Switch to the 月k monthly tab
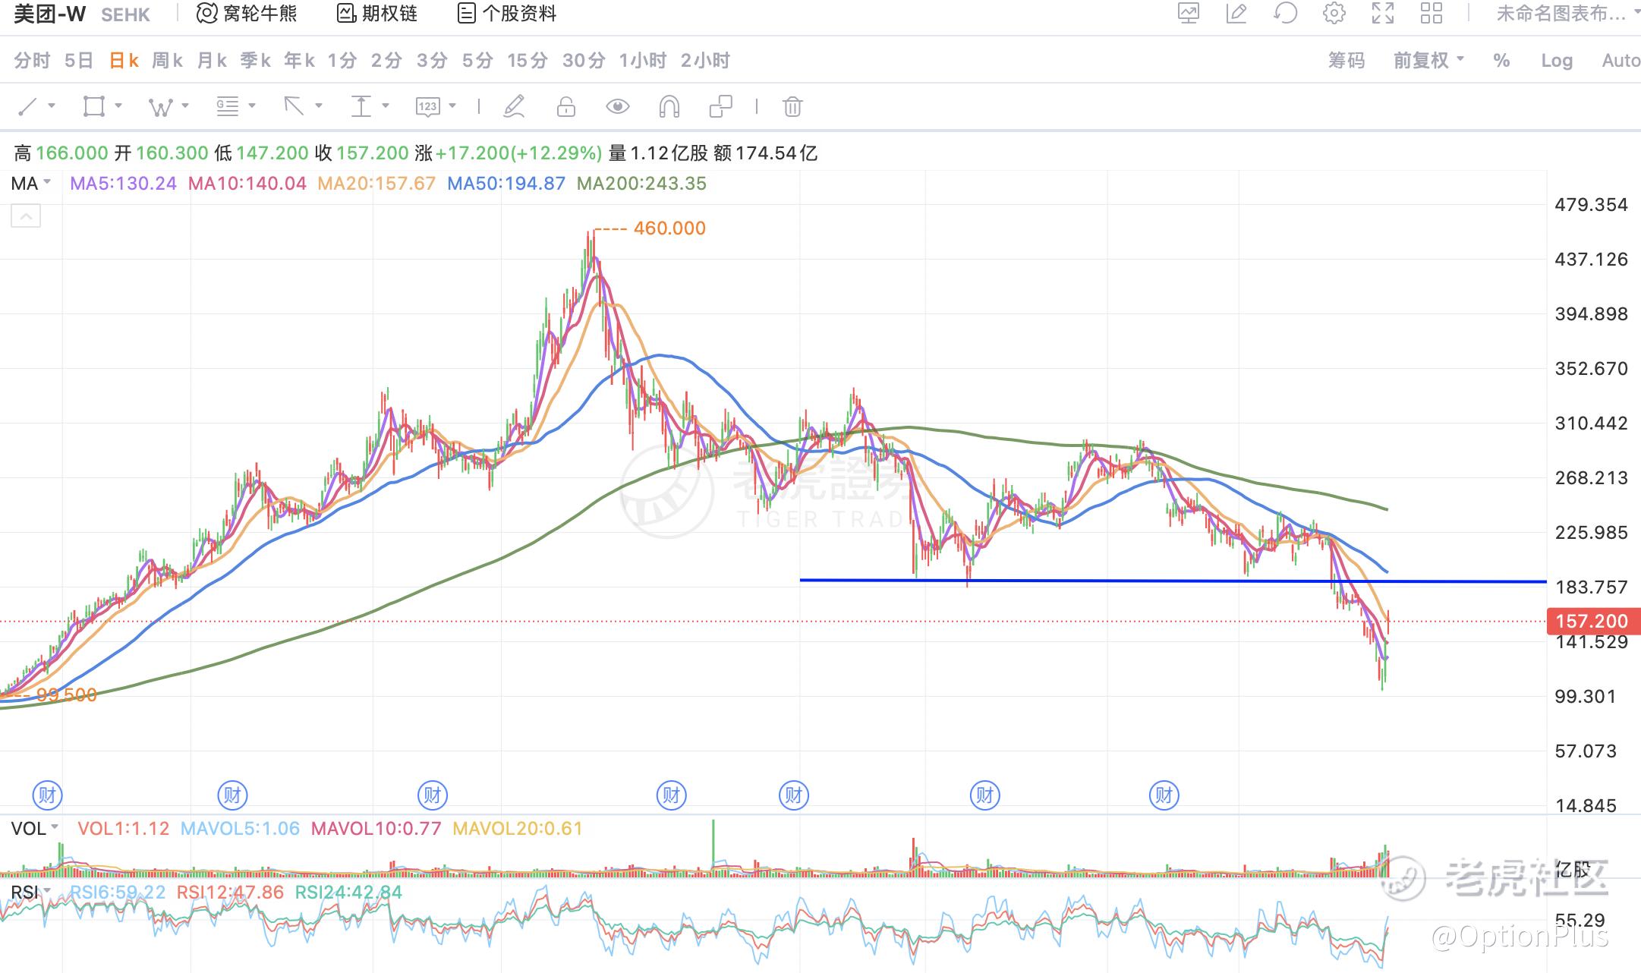The width and height of the screenshot is (1641, 973). pos(212,61)
